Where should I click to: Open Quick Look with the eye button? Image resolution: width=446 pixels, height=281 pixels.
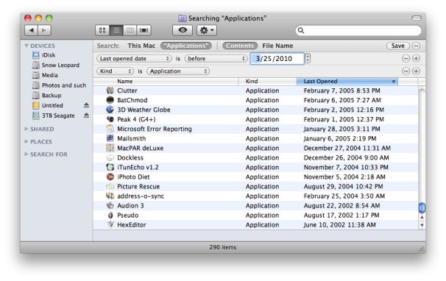pos(183,30)
